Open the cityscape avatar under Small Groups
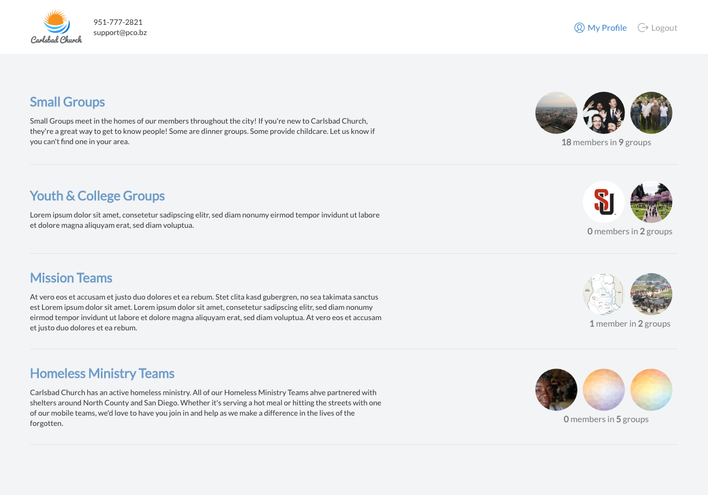 (556, 113)
